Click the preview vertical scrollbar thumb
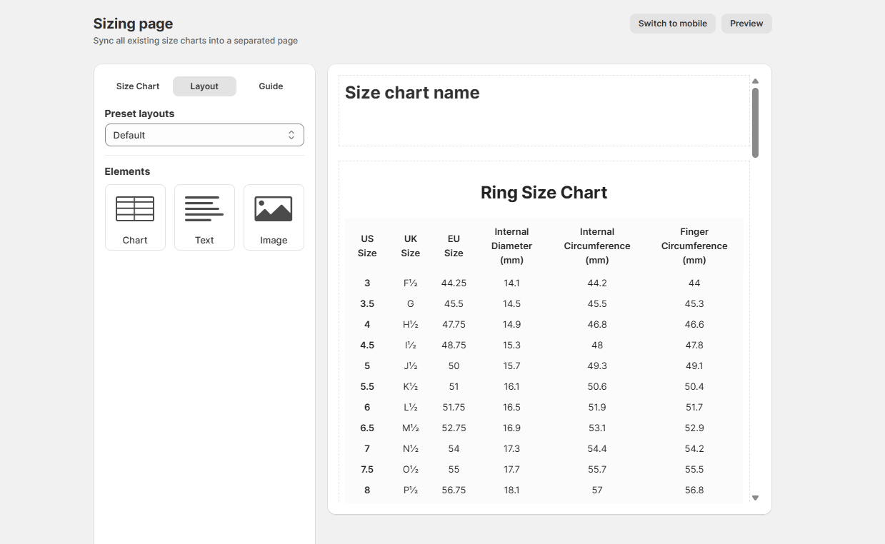 tap(755, 121)
